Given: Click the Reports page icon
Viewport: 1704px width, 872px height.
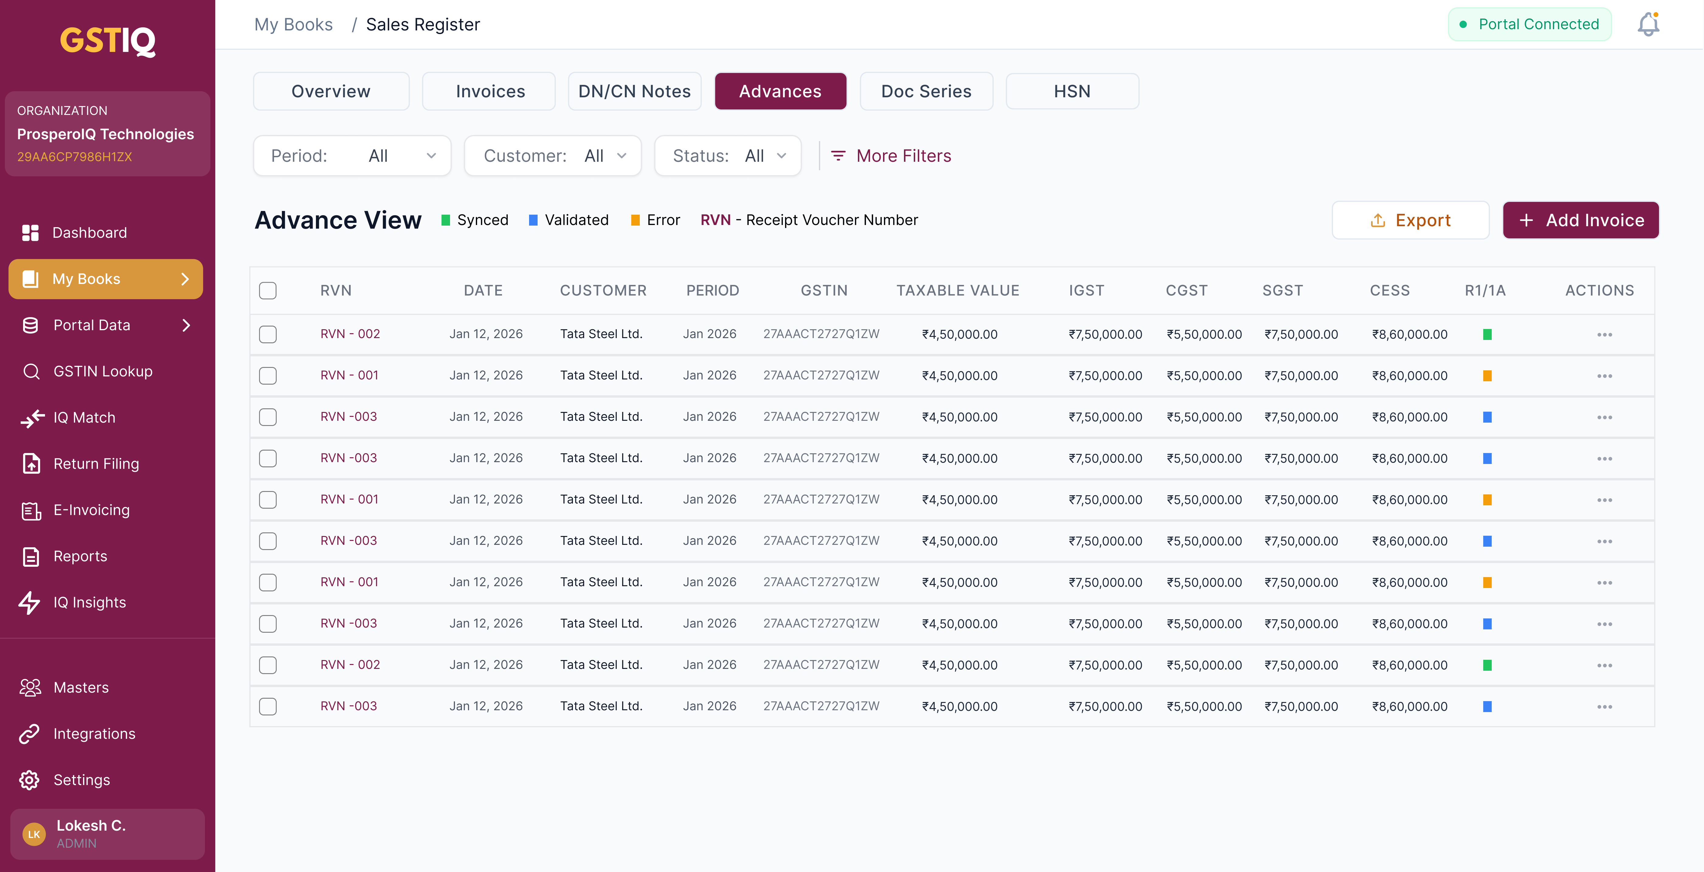Looking at the screenshot, I should pyautogui.click(x=31, y=556).
